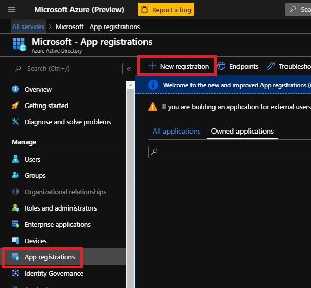The height and width of the screenshot is (288, 311).
Task: Switch to All applications tab
Action: coord(176,131)
